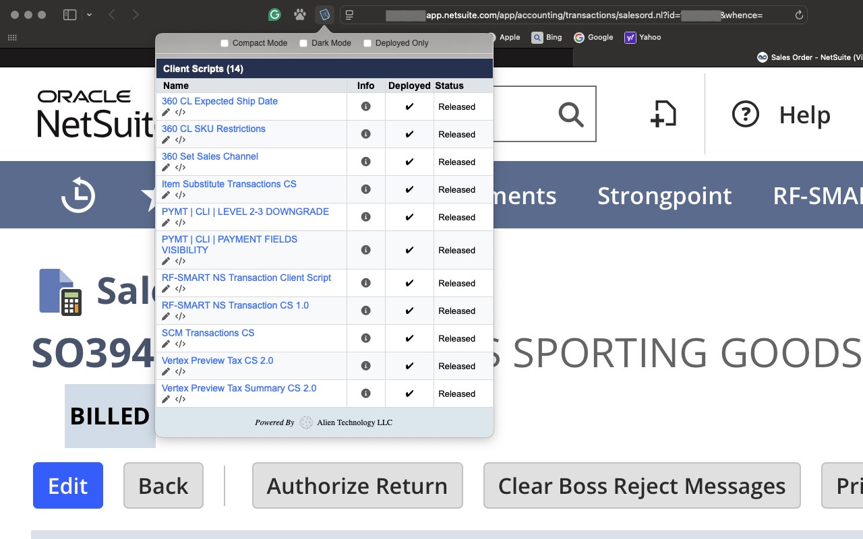Image resolution: width=863 pixels, height=539 pixels.
Task: Open the Item Substitute Transactions CS script
Action: (229, 184)
